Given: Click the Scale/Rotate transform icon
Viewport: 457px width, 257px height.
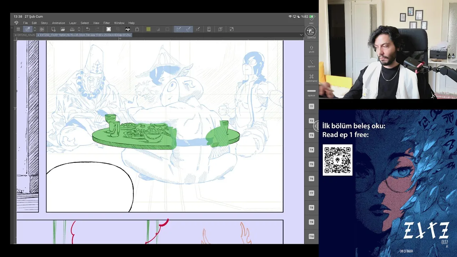Looking at the screenshot, I should tap(137, 29).
